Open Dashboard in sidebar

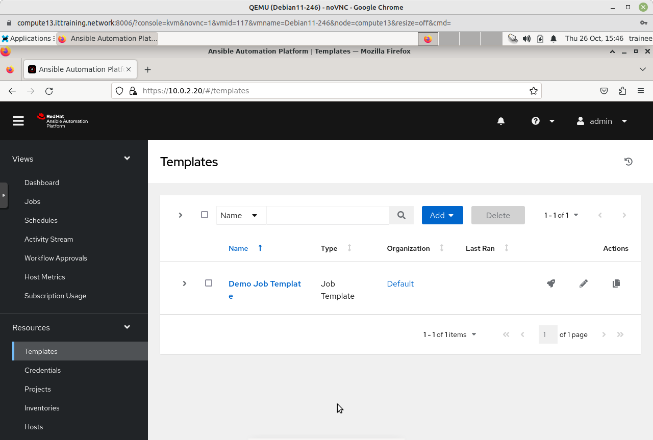pos(42,183)
